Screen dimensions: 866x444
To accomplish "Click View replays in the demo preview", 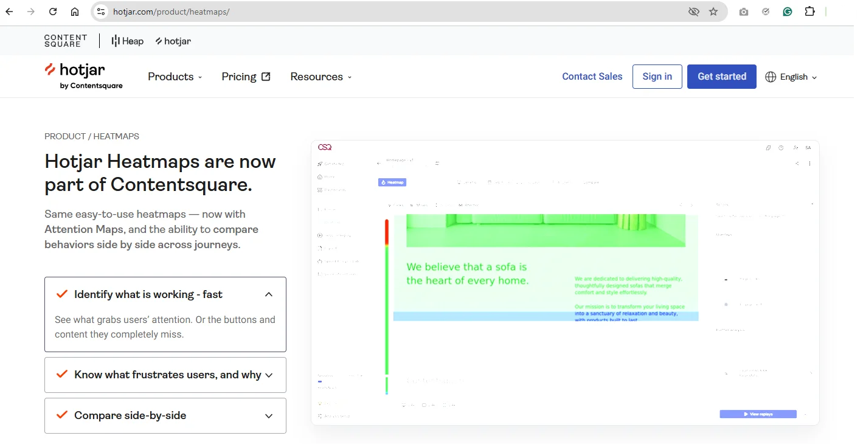I will [758, 414].
